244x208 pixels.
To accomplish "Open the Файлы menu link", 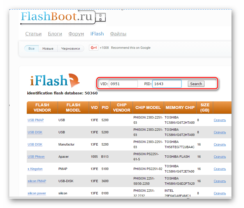I will point(118,34).
